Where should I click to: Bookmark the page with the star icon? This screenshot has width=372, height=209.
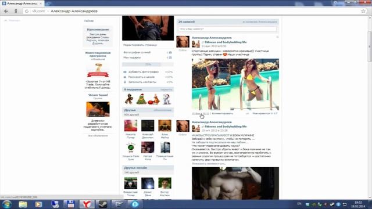point(363,11)
